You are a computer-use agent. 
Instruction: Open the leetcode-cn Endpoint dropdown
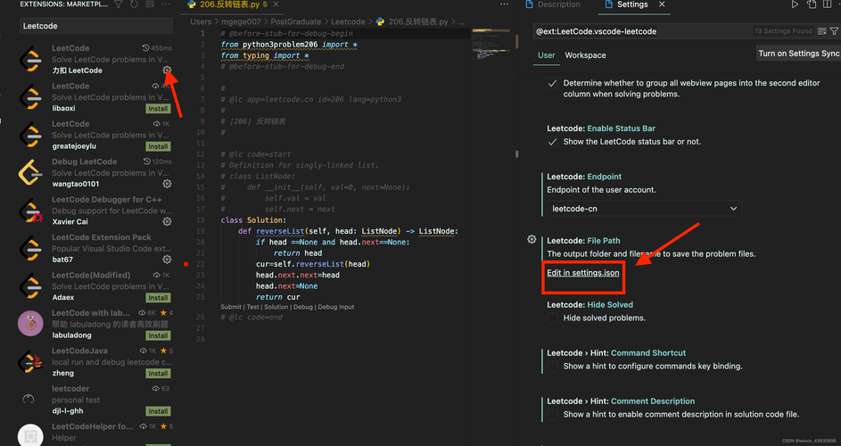(644, 208)
